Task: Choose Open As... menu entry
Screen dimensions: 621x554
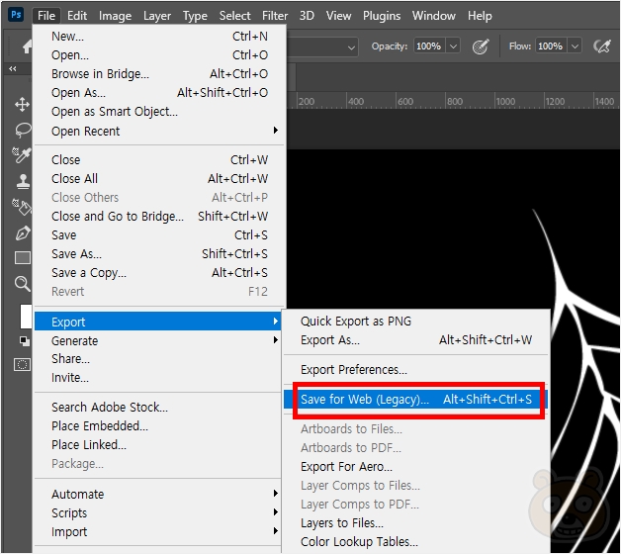Action: click(160, 92)
